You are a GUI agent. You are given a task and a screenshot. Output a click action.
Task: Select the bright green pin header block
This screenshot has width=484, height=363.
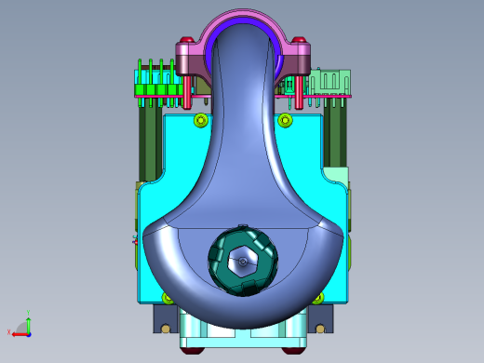tap(158, 89)
